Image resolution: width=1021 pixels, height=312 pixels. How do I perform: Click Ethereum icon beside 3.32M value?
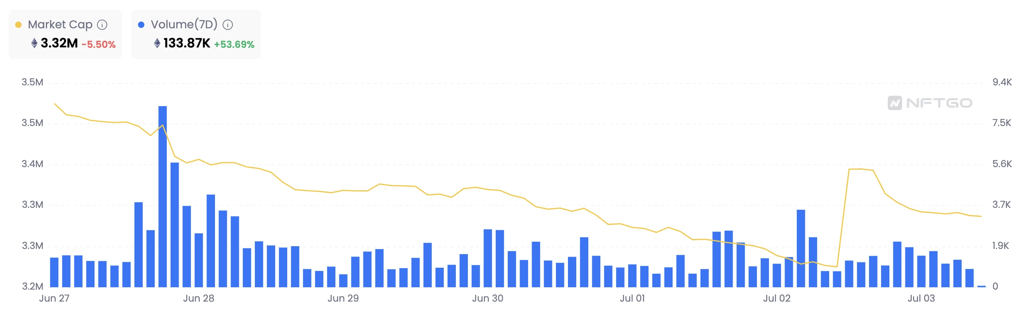tap(34, 43)
